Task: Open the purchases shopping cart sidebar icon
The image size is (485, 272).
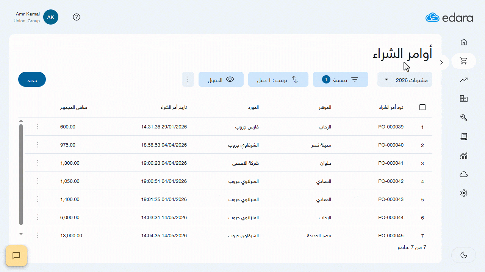Action: click(x=463, y=61)
